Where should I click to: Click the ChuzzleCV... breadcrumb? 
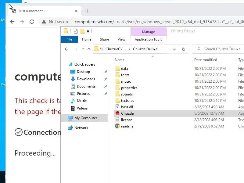coord(115,49)
